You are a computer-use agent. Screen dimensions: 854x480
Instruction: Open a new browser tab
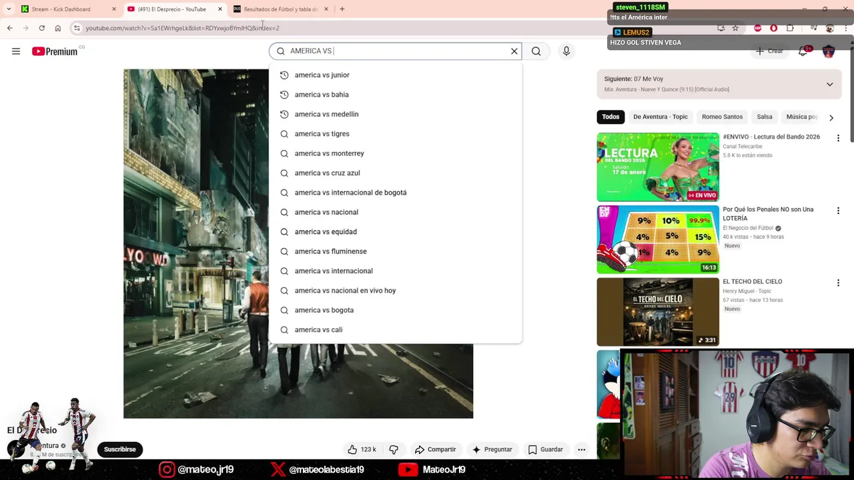(x=342, y=9)
